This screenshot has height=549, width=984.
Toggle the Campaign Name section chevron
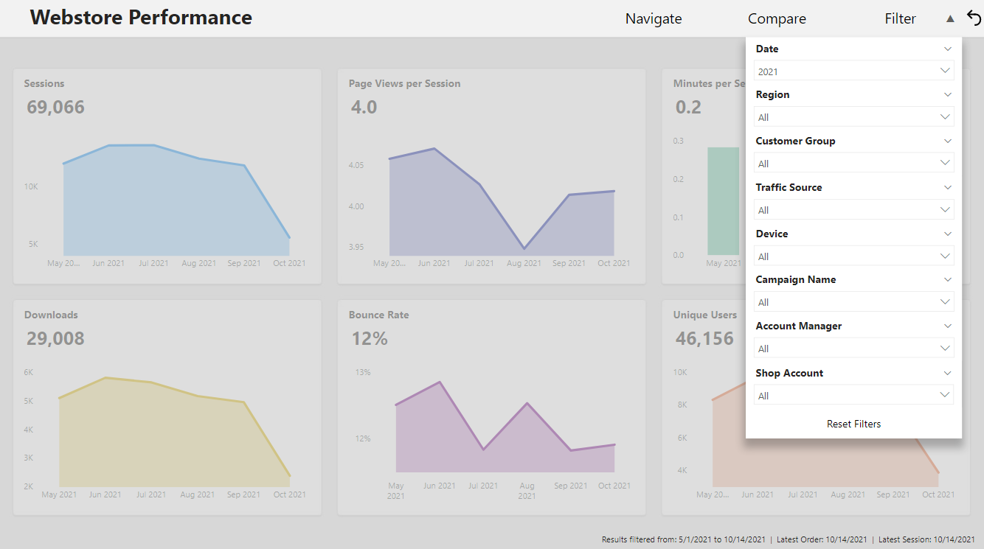tap(948, 279)
